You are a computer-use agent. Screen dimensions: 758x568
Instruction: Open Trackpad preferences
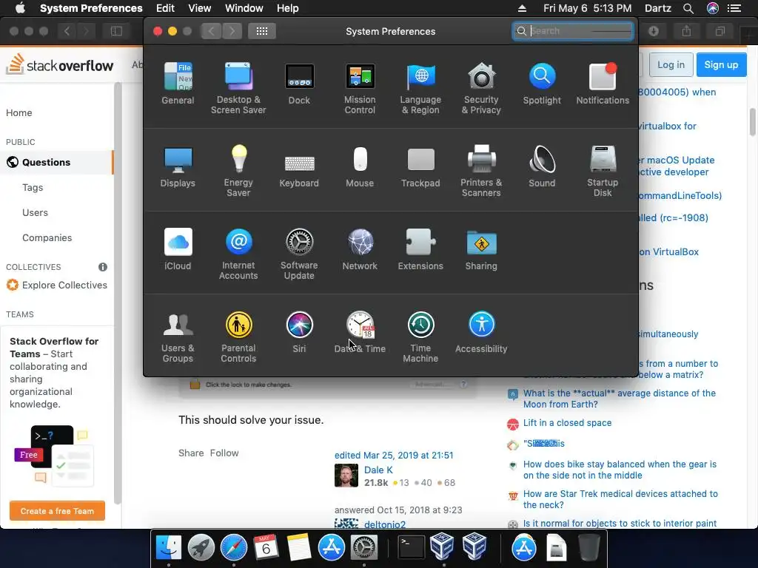pyautogui.click(x=420, y=166)
